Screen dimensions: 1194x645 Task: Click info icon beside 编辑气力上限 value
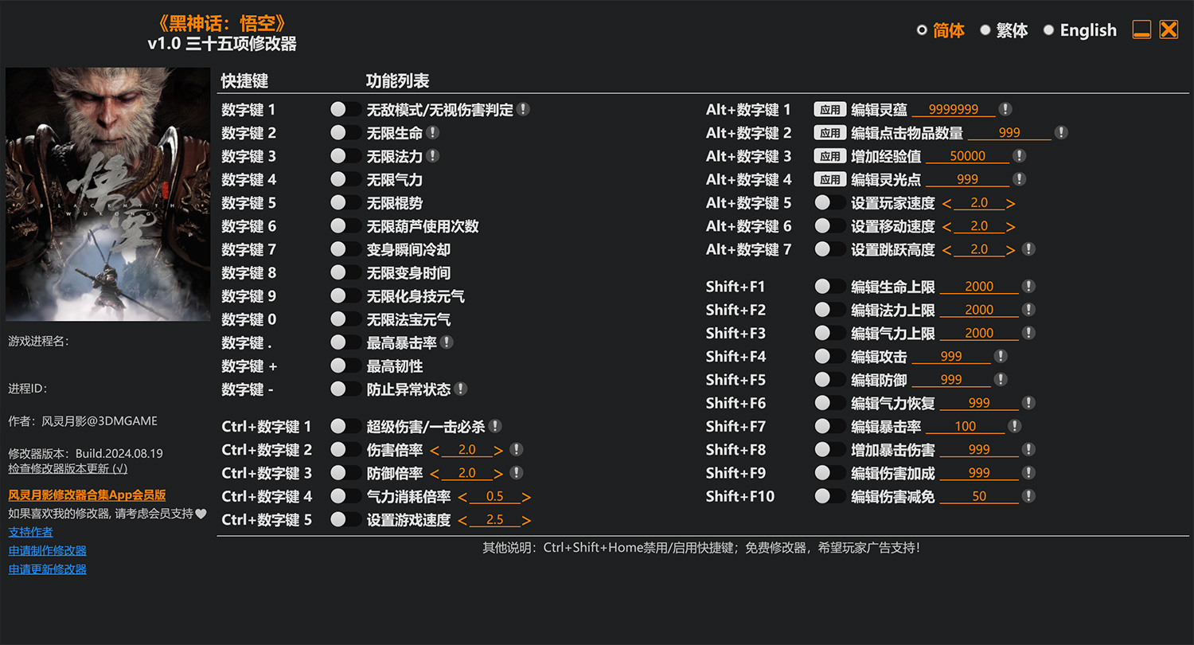point(1028,332)
